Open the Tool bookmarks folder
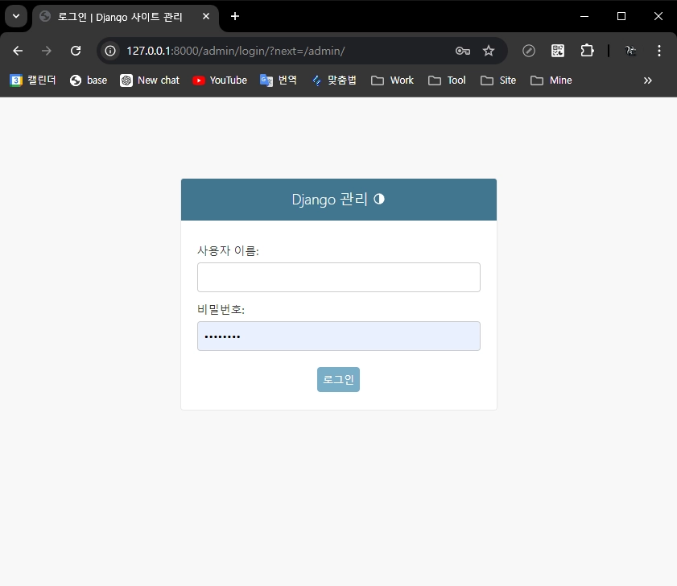Screen dimensions: 677x586 click(x=447, y=80)
